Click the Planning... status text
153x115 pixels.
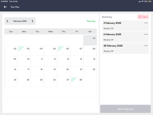tap(91, 21)
